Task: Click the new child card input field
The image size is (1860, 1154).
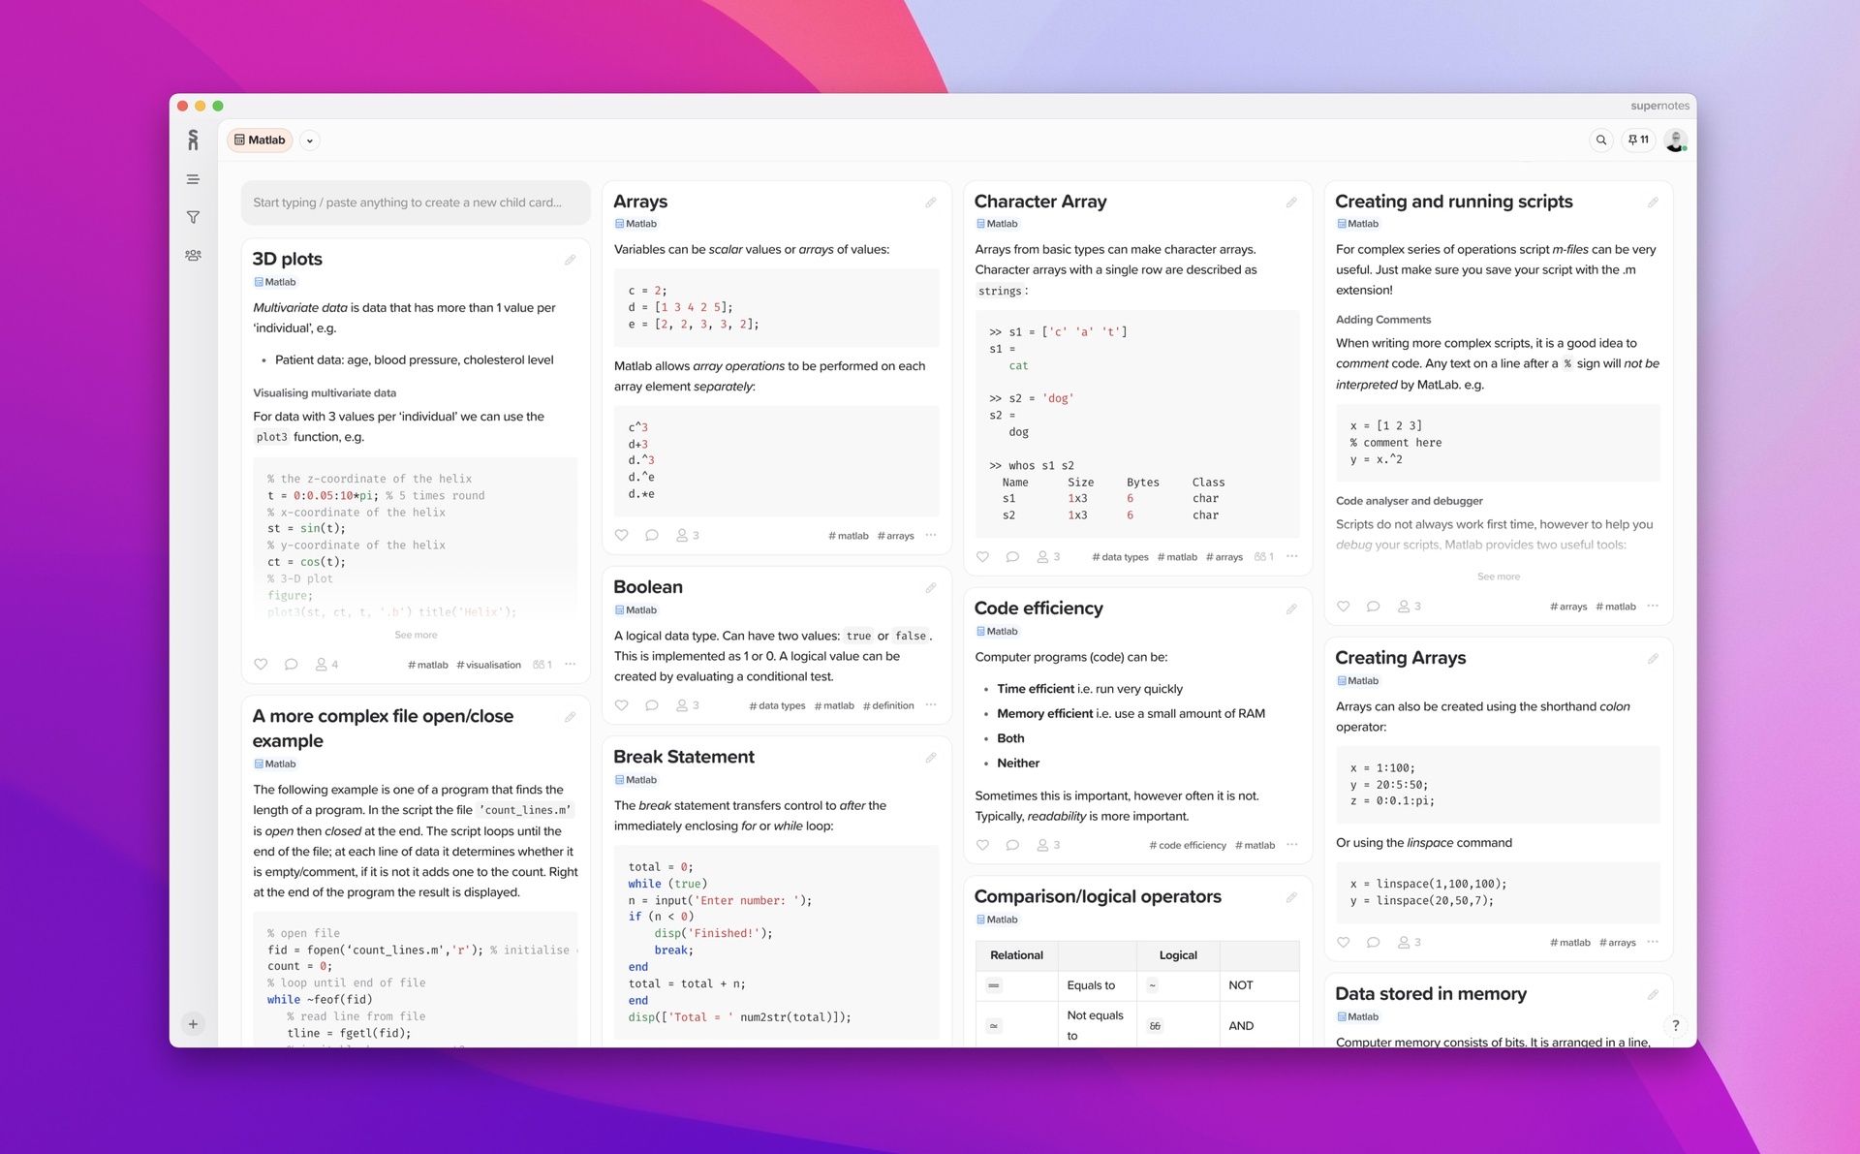Action: click(415, 202)
